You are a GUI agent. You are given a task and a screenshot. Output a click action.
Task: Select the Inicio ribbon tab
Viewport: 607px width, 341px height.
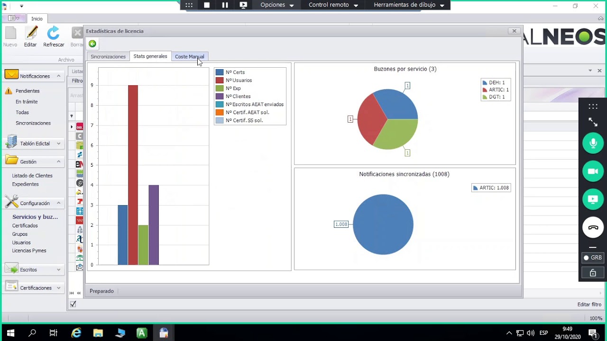37,18
